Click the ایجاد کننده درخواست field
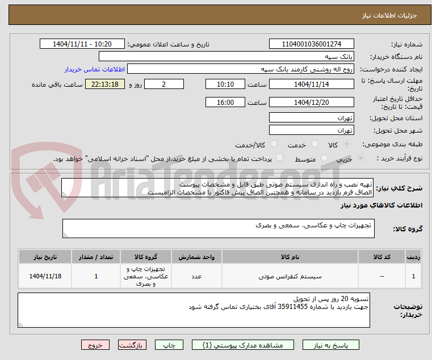The width and height of the screenshot is (432, 360). point(241,69)
